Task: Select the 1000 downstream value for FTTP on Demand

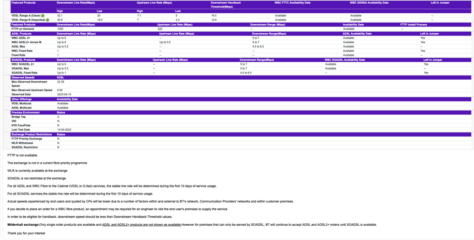Action: coord(60,29)
